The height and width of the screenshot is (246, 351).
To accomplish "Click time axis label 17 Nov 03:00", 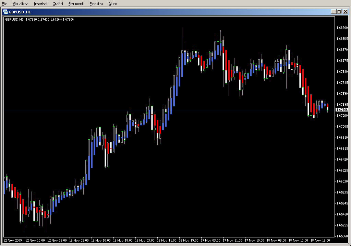I will pyautogui.click(x=210, y=241).
